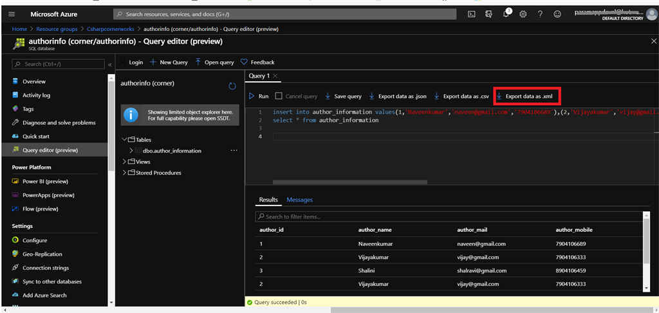Open the Help question mark
This screenshot has width=659, height=313.
point(540,14)
